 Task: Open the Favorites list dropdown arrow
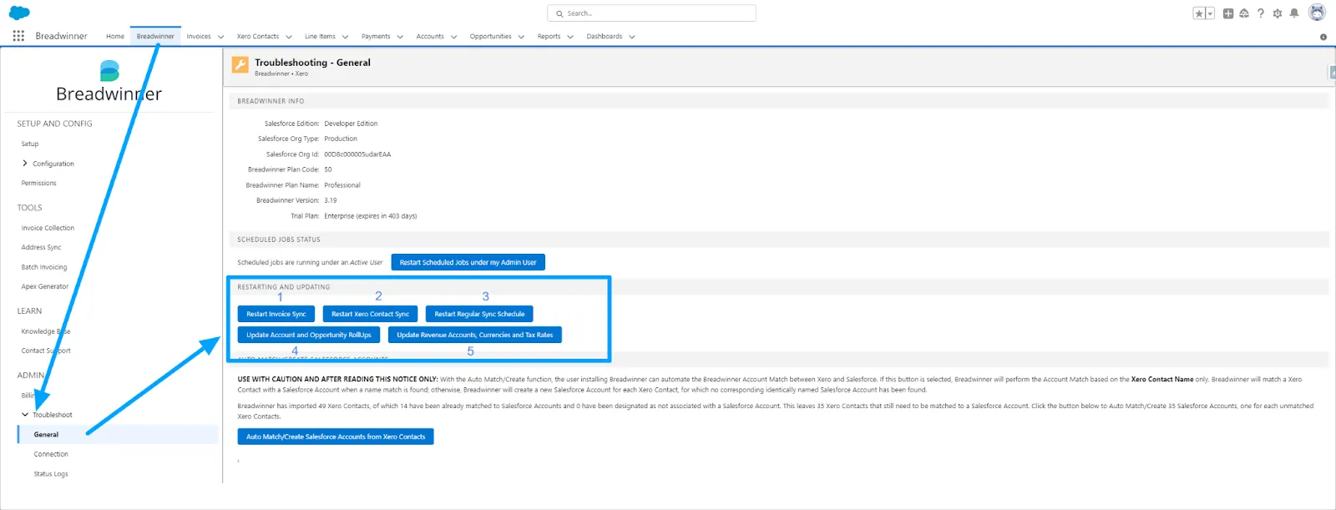point(1210,13)
